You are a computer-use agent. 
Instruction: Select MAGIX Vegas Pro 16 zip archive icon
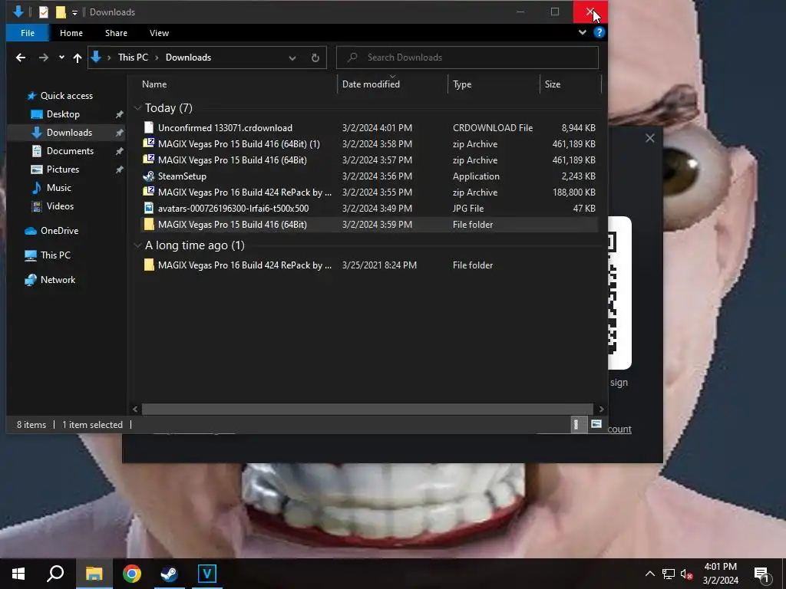[148, 192]
